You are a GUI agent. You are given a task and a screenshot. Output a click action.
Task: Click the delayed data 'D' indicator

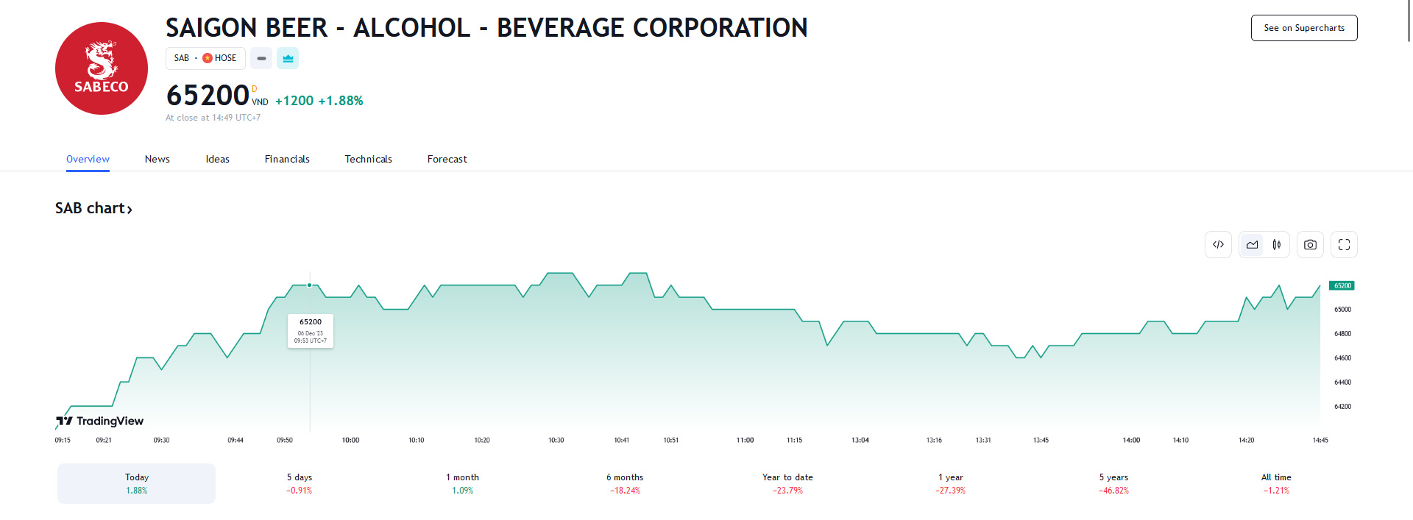click(255, 89)
